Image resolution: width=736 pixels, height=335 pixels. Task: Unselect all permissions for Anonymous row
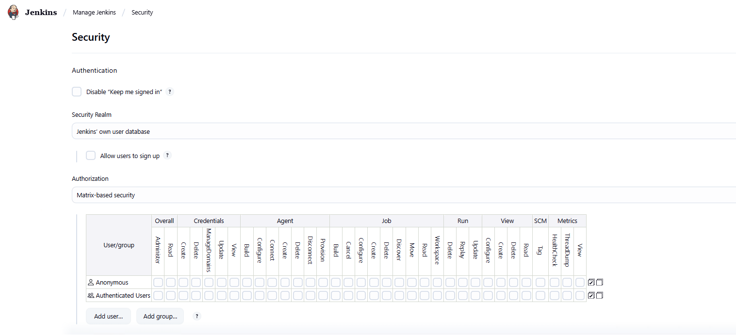point(600,282)
